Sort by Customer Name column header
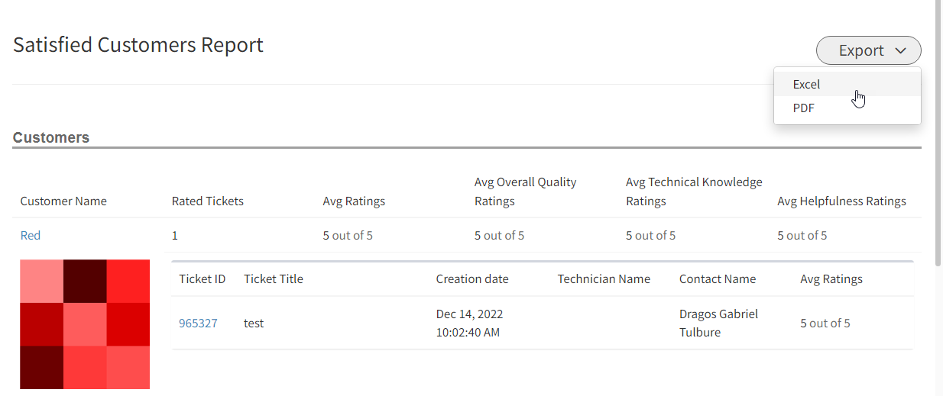This screenshot has height=396, width=943. pyautogui.click(x=63, y=201)
